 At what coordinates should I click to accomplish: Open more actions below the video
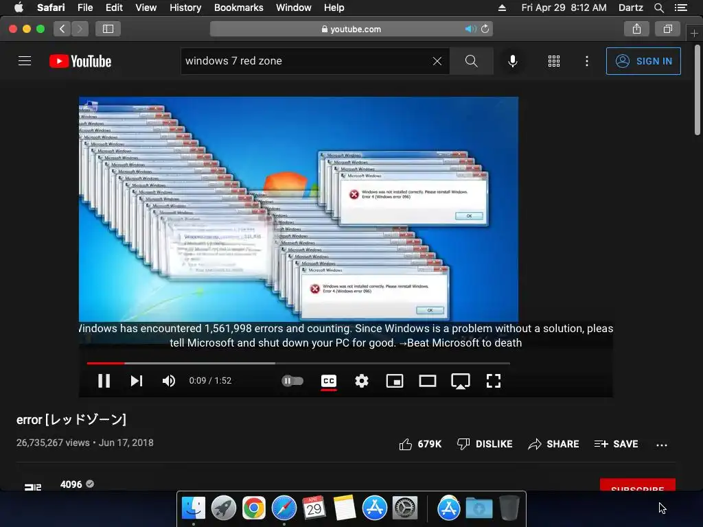click(x=662, y=445)
